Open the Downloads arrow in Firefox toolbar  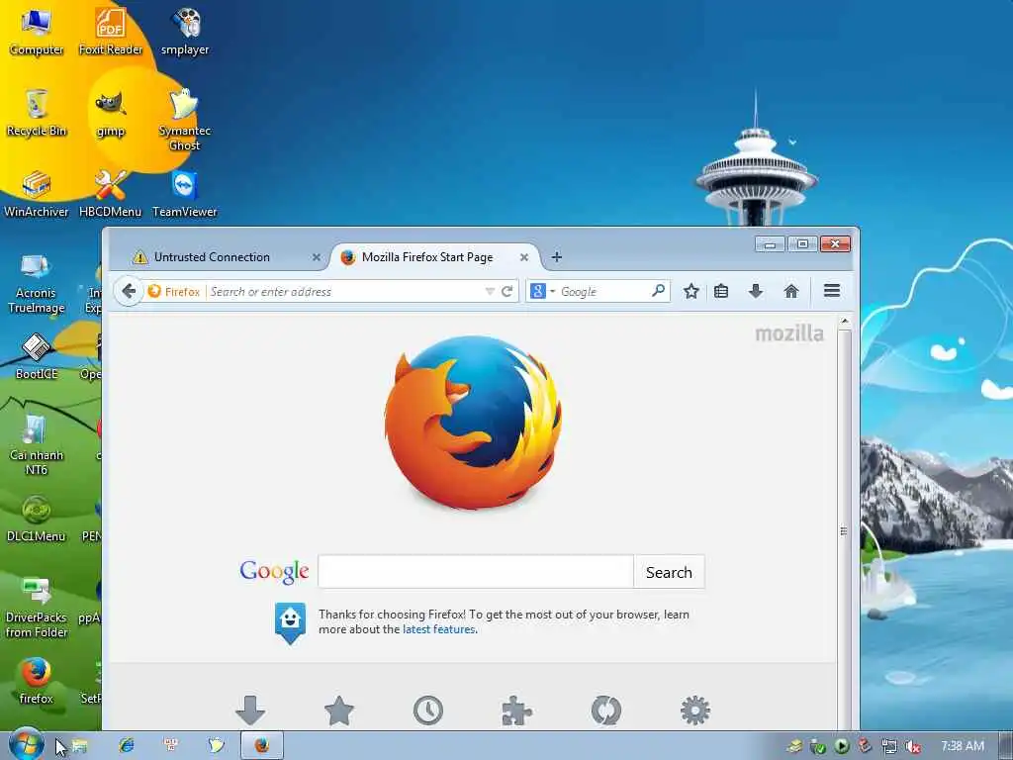pos(755,292)
